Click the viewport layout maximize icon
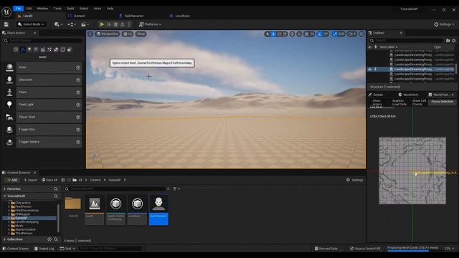Viewport: 459px width, 258px height. click(x=361, y=34)
